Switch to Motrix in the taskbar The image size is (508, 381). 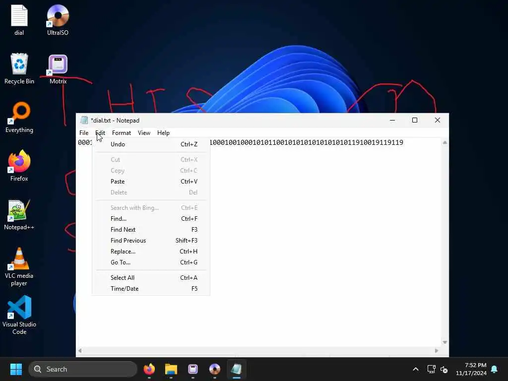coord(193,369)
